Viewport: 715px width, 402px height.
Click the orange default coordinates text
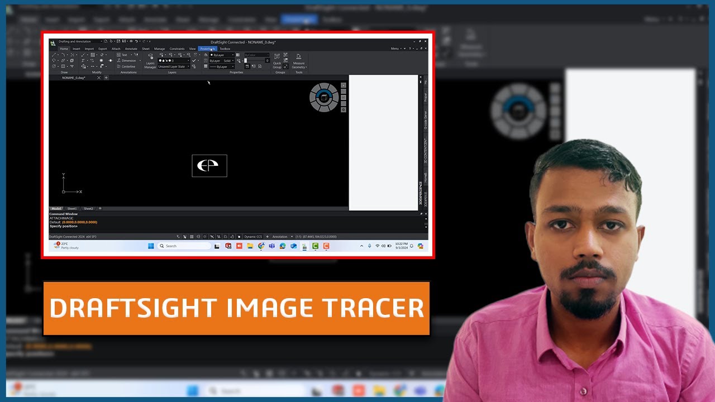[x=79, y=222]
